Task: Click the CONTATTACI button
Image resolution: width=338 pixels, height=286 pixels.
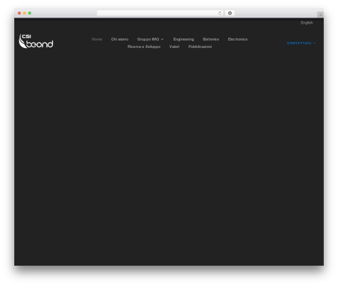Action: [x=301, y=43]
